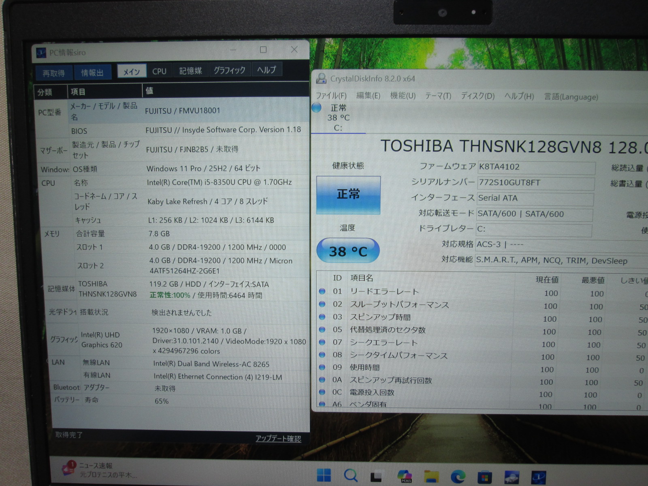Select the C: disk status indicator
648x486 pixels.
(x=338, y=117)
